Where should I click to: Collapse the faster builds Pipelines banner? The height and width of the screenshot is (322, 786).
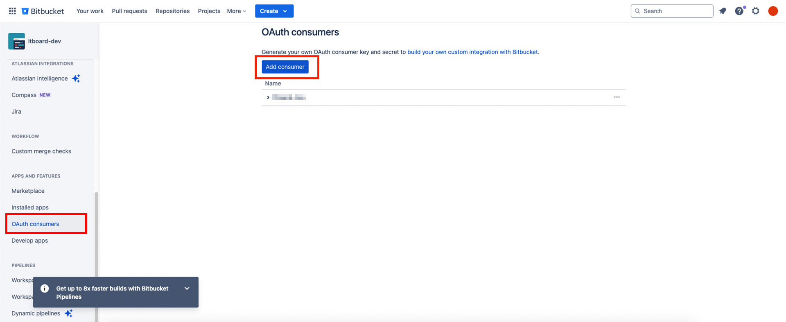pos(187,288)
